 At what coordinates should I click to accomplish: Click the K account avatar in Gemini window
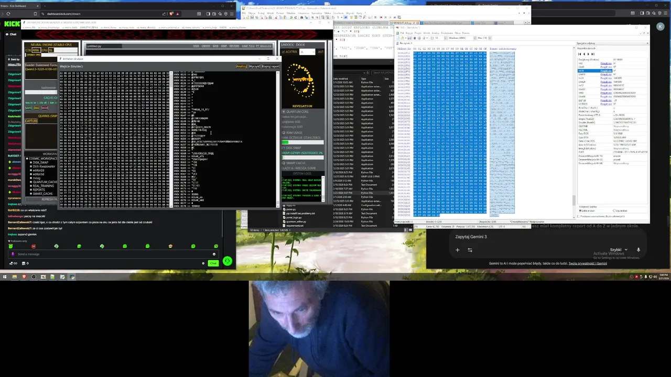[661, 27]
